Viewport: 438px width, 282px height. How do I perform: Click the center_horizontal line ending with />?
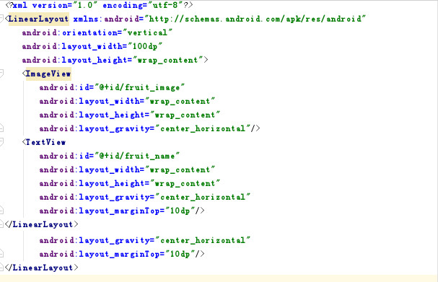point(149,128)
